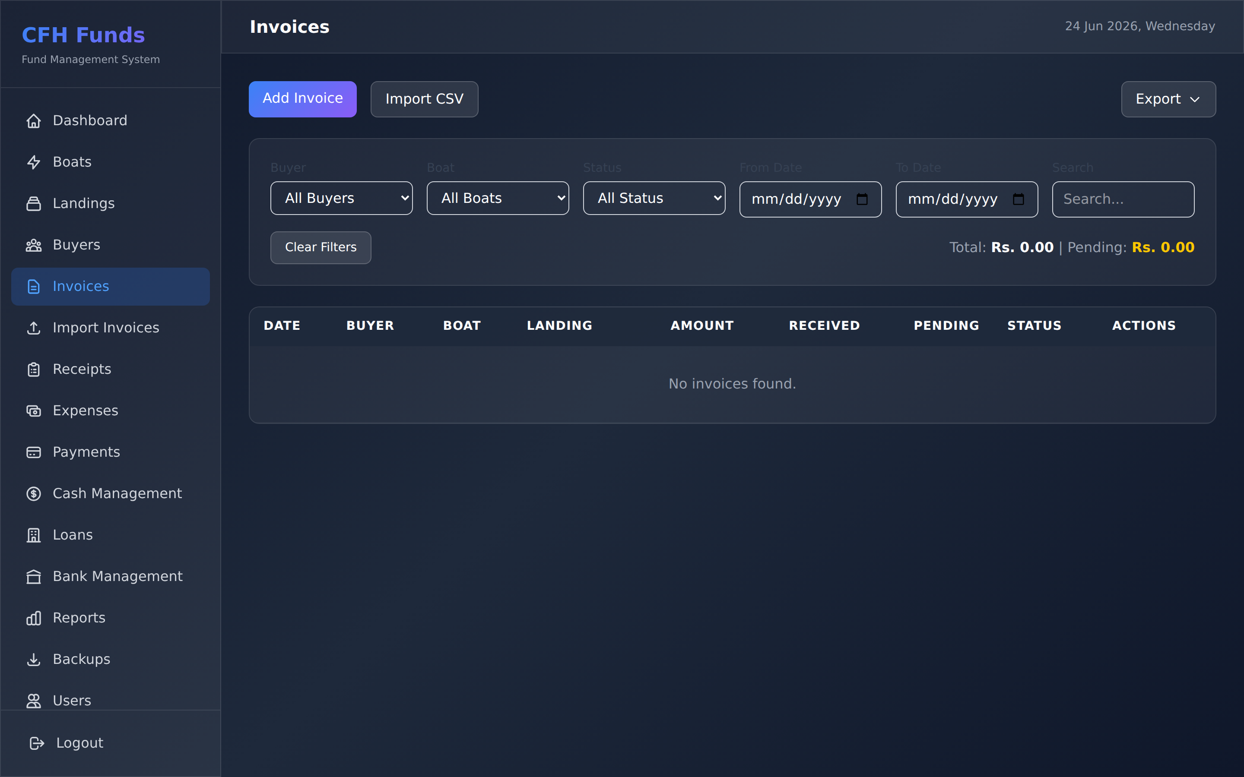The image size is (1244, 777).
Task: Click the PENDING column header
Action: click(x=946, y=326)
